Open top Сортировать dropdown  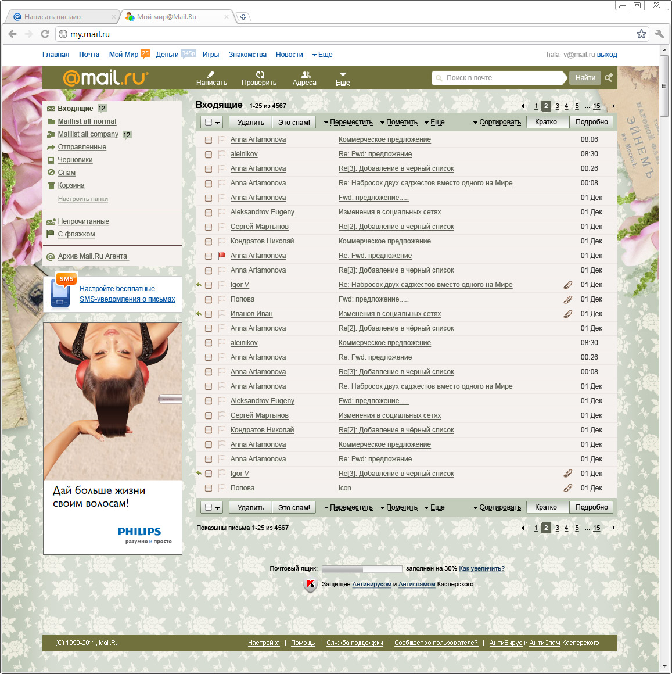pos(497,122)
